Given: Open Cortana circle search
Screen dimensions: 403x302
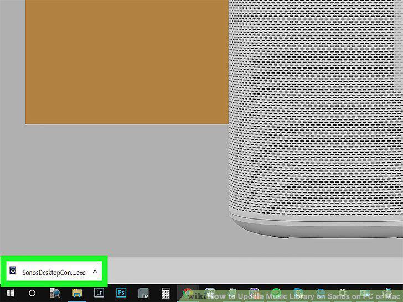Looking at the screenshot, I should (32, 293).
